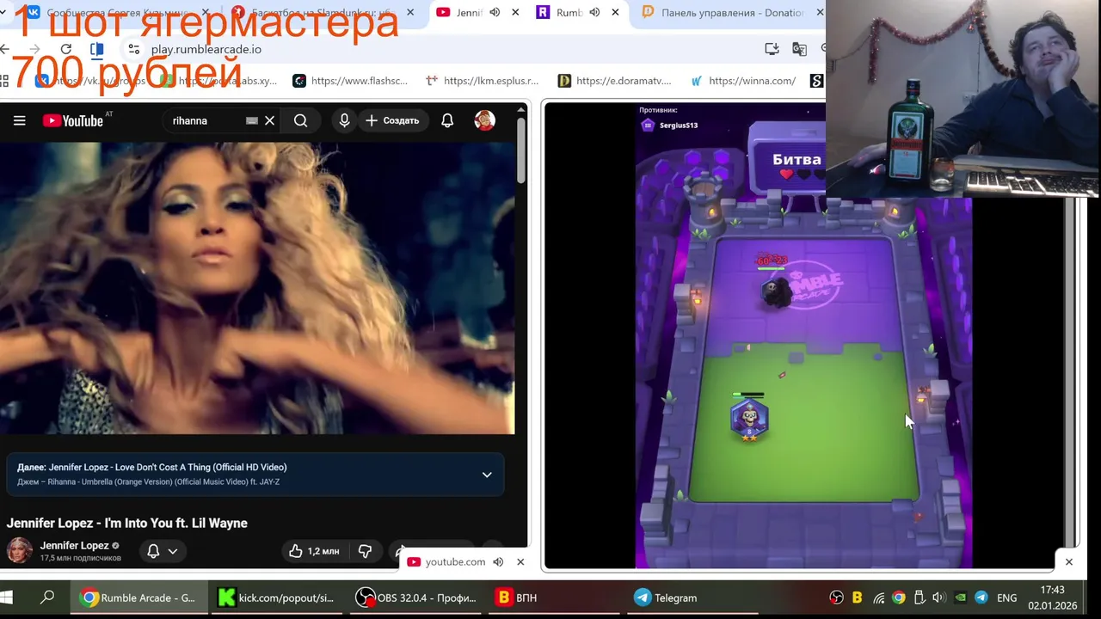Image resolution: width=1101 pixels, height=619 pixels.
Task: Expand the Далее up-next queue chevron
Action: [487, 475]
